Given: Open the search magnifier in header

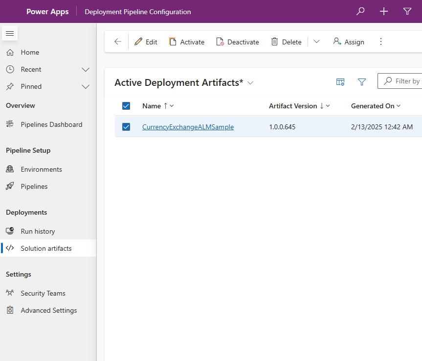Looking at the screenshot, I should [x=360, y=11].
